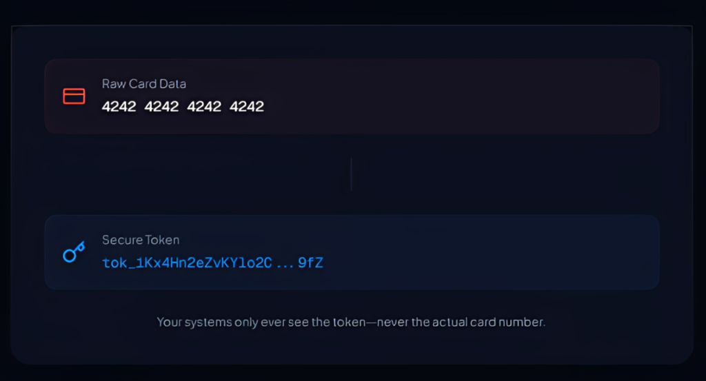Click the first 4242 digit group
Image resolution: width=706 pixels, height=381 pixels.
coord(119,107)
